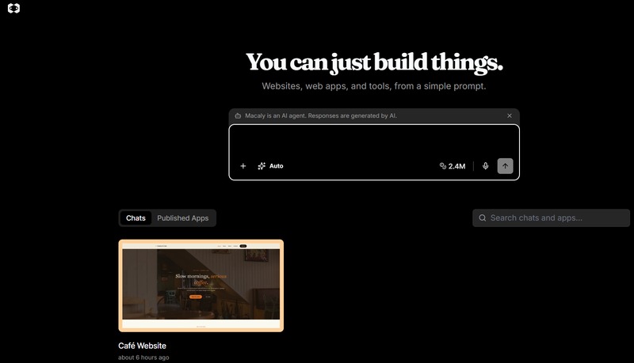Dismiss the AI agent notice banner
634x363 pixels.
click(510, 115)
